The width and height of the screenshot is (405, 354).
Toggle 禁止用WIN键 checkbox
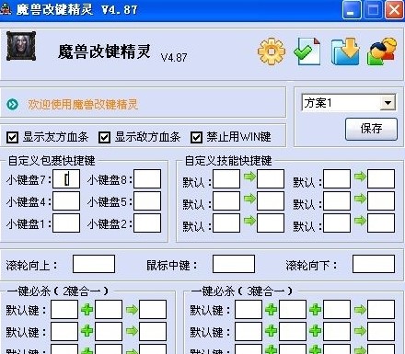[196, 137]
